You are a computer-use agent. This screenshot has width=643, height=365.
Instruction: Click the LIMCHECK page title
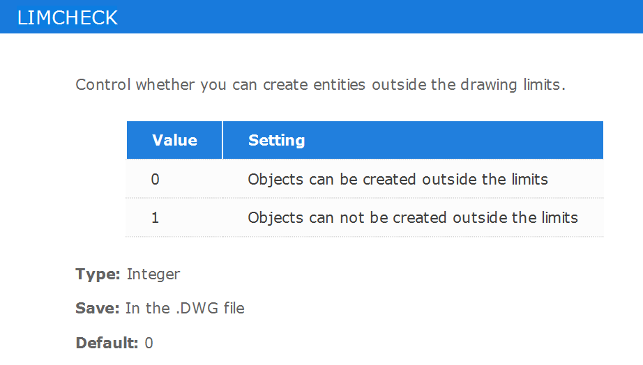click(x=67, y=17)
